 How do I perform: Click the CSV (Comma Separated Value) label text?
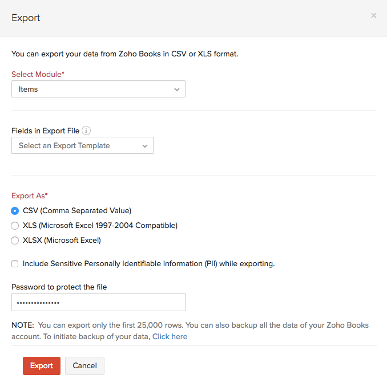[77, 210]
